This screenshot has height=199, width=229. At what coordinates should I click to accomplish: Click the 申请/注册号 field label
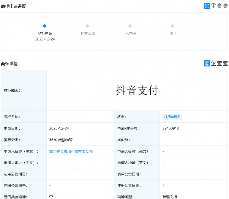pyautogui.click(x=128, y=128)
